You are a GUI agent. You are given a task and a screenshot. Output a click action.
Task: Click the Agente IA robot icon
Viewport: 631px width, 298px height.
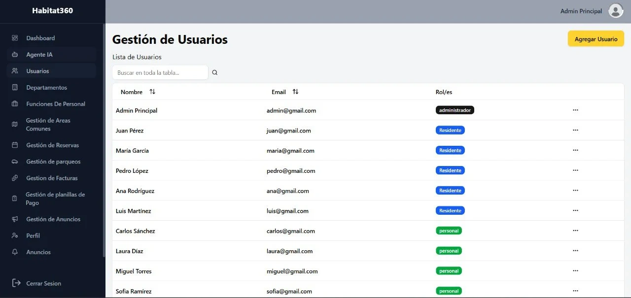coord(15,55)
